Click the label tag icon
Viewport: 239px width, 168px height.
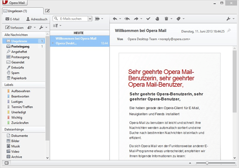pyautogui.click(x=178, y=19)
